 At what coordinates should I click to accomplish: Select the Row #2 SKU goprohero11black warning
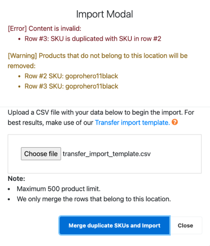[71, 76]
